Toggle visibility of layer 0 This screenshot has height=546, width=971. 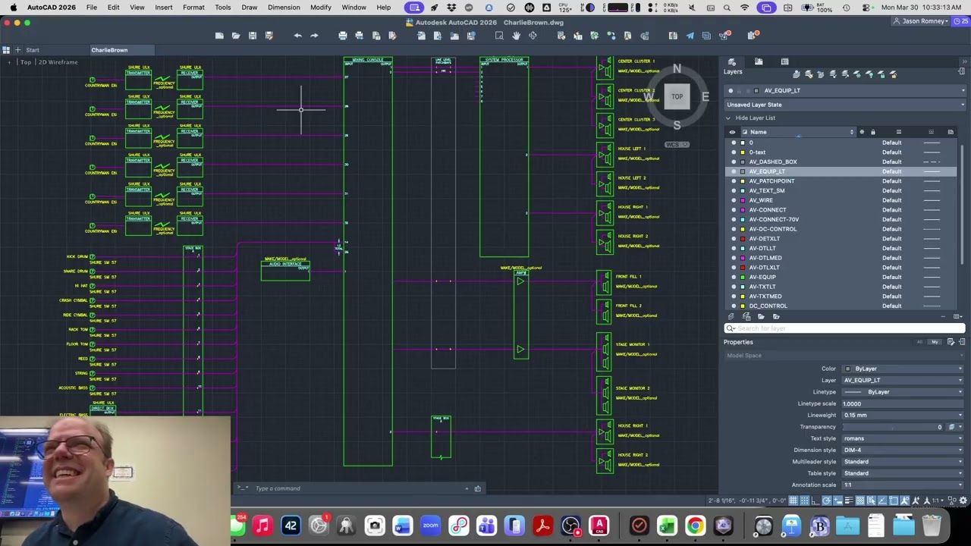pyautogui.click(x=733, y=143)
